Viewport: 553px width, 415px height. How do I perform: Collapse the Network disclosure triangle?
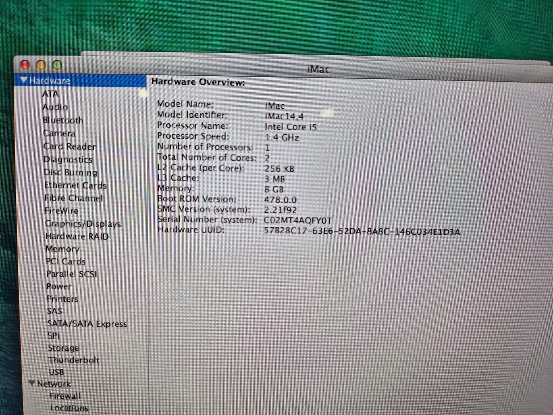32,383
